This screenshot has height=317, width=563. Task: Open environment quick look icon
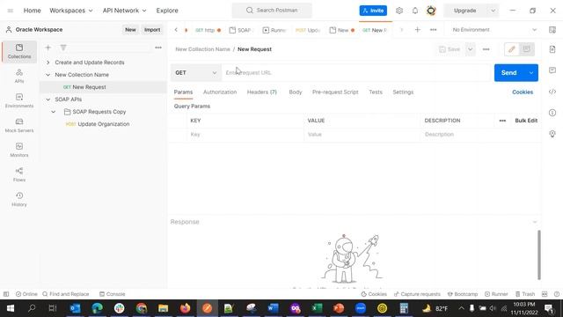(x=552, y=30)
